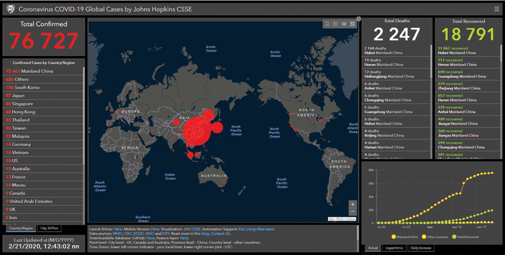The width and height of the screenshot is (505, 255).
Task: Select the Singapore row
Action: (x=43, y=104)
